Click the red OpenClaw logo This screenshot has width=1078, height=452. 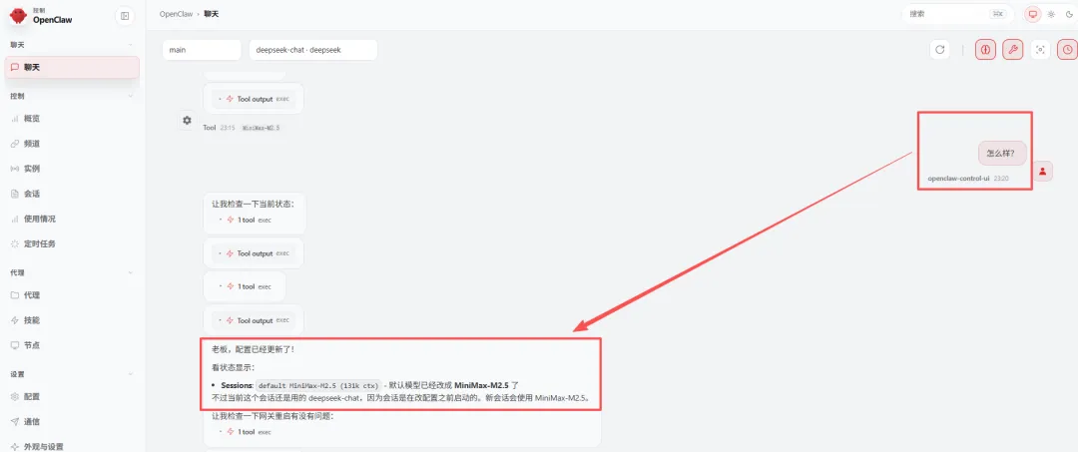pyautogui.click(x=18, y=16)
